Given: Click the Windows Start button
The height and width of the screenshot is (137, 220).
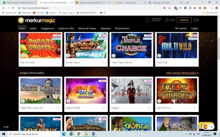Looking at the screenshot, I should coord(4,134).
